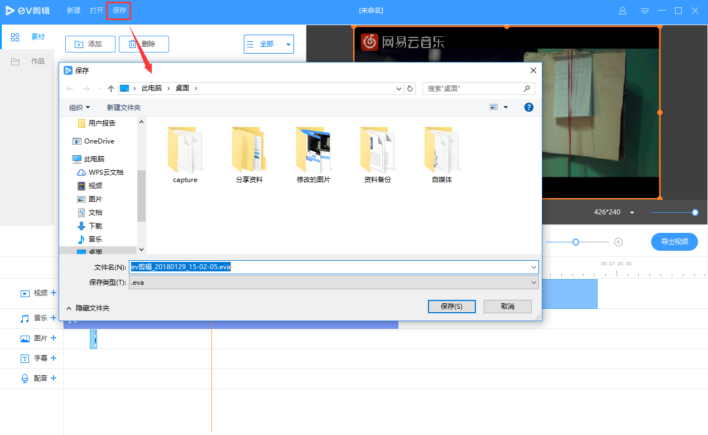Open the 426*240 resolution dropdown
708x435 pixels.
[632, 212]
